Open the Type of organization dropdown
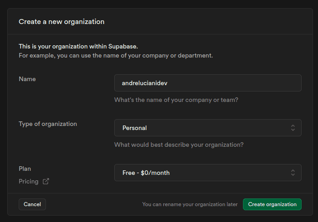 (x=207, y=128)
